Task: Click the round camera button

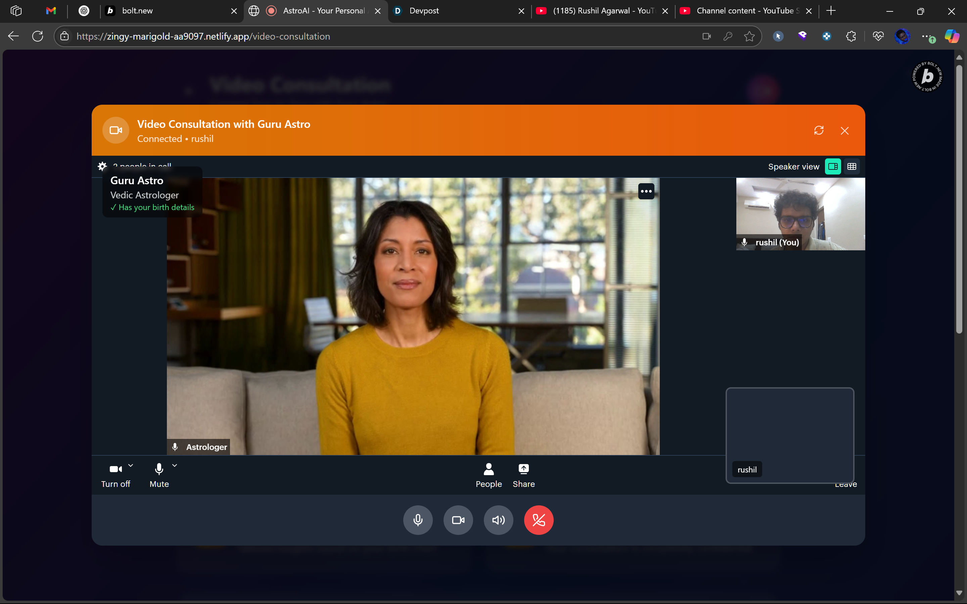Action: 458,520
